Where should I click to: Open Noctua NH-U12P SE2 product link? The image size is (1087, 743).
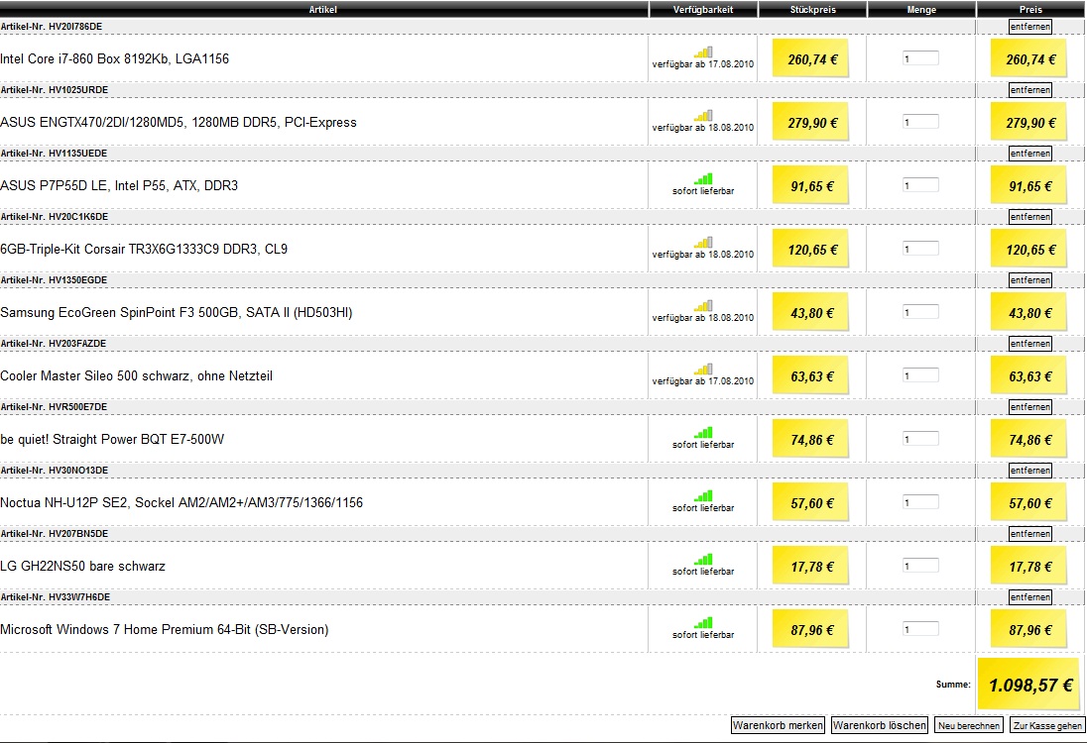(181, 502)
